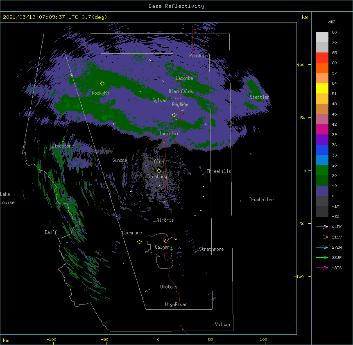Click the Cochrane label
The height and width of the screenshot is (345, 353).
pyautogui.click(x=132, y=233)
